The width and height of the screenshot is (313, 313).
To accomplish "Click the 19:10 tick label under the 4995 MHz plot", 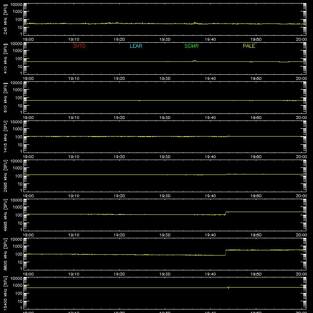I will pos(74,235).
